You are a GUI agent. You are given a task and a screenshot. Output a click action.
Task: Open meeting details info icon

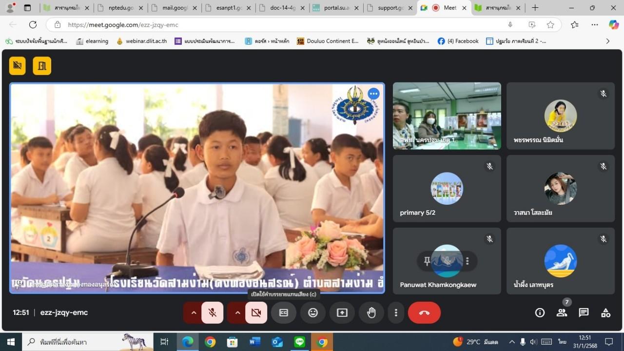point(540,312)
